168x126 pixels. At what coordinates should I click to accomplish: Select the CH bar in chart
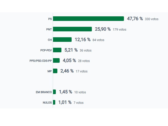coord(62,40)
